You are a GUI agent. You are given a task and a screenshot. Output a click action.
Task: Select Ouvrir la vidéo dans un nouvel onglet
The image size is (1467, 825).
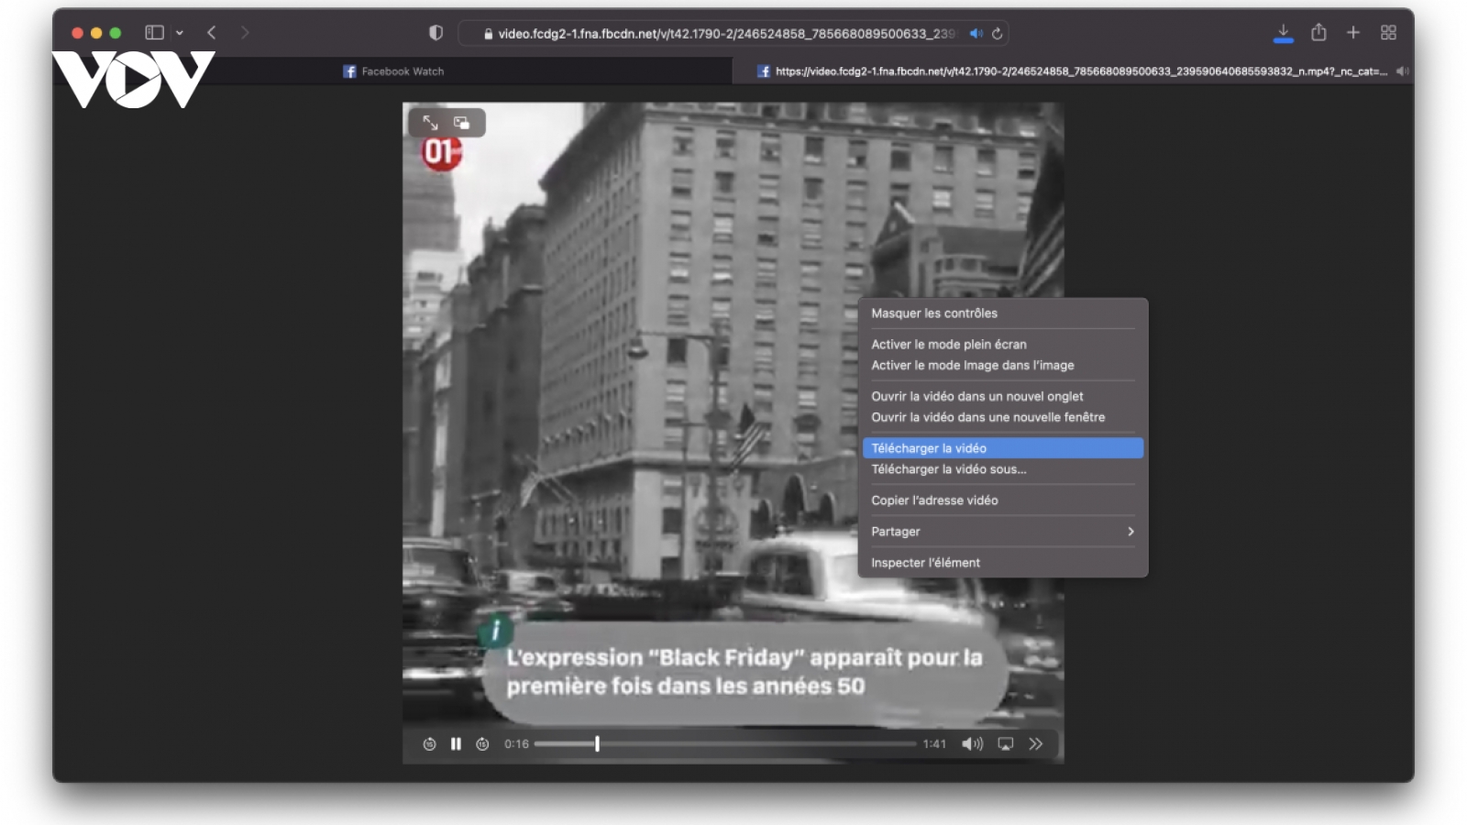(x=1003, y=396)
